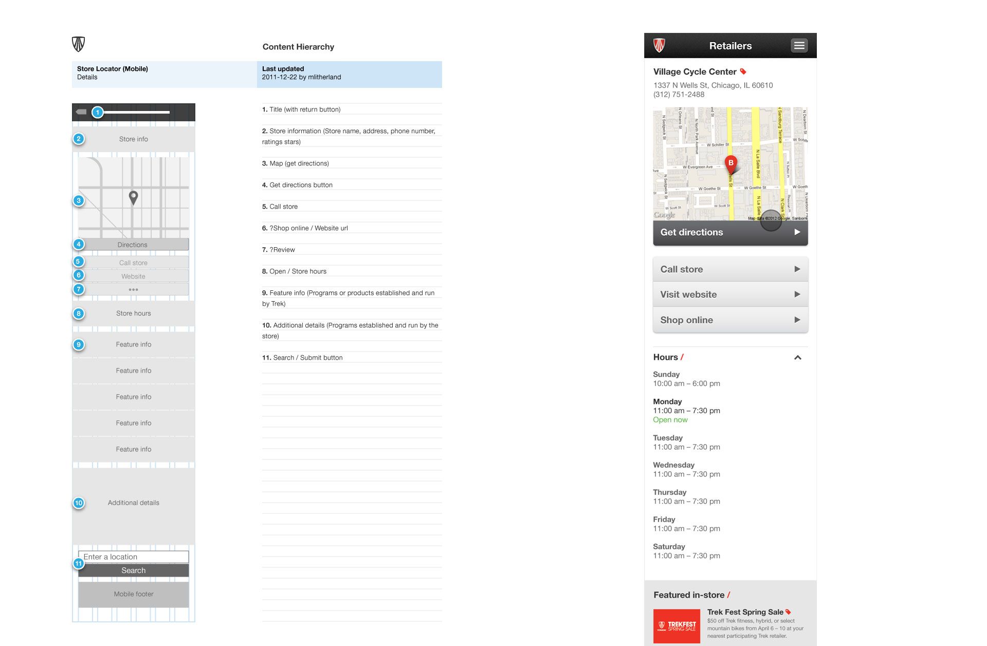Viewport: 987px width, 646px height.
Task: Tap the Get directions button
Action: coord(730,232)
